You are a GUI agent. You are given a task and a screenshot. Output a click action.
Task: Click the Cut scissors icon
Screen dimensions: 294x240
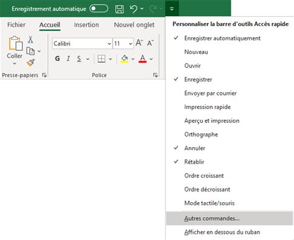coord(30,39)
